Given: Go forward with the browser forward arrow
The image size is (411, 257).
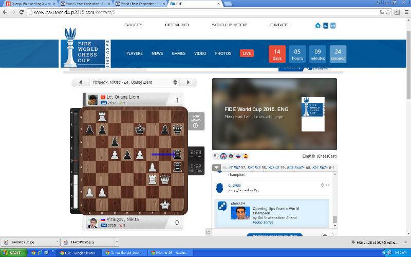Looking at the screenshot, I should pyautogui.click(x=13, y=12).
